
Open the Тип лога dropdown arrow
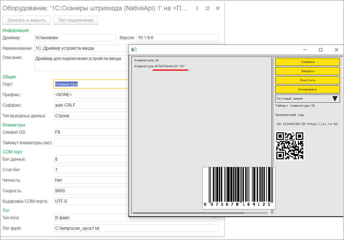(x=215, y=218)
